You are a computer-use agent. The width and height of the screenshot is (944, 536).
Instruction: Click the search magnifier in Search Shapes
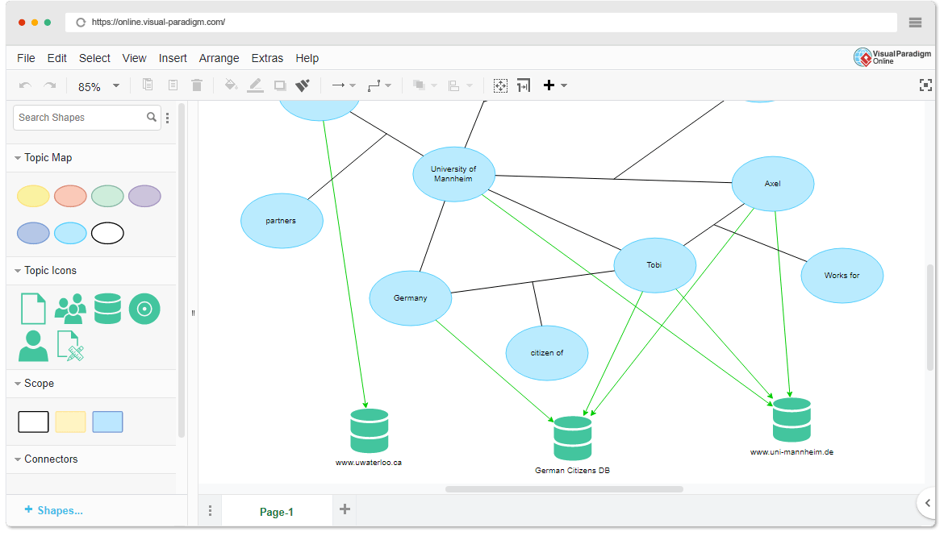pyautogui.click(x=152, y=117)
